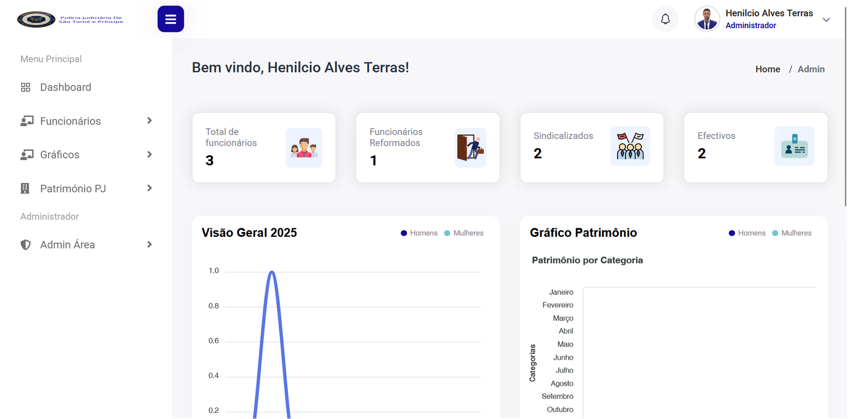Screen dimensions: 848x419
Task: Click the welcome heading Bem vindo
Action: (300, 68)
